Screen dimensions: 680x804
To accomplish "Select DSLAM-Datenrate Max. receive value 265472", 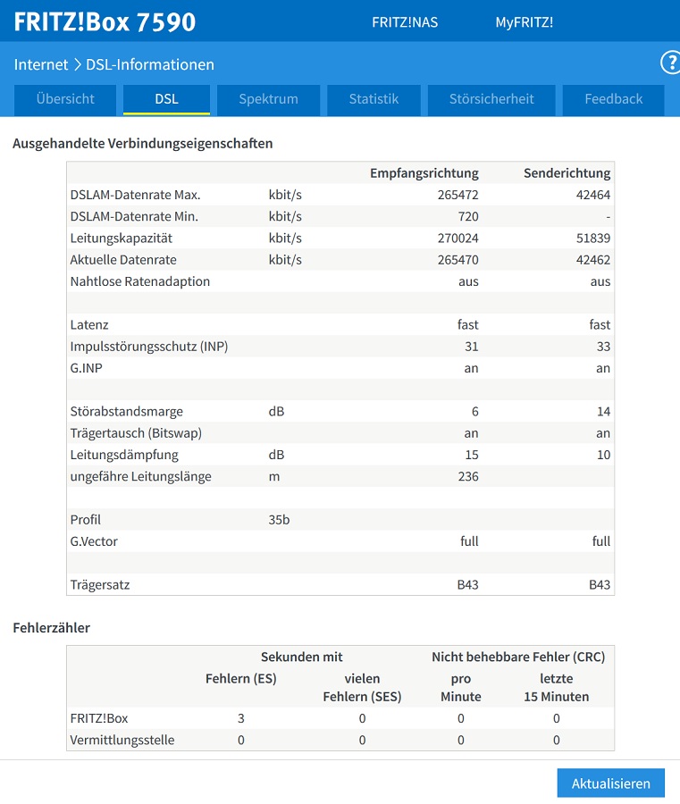I will pyautogui.click(x=458, y=195).
